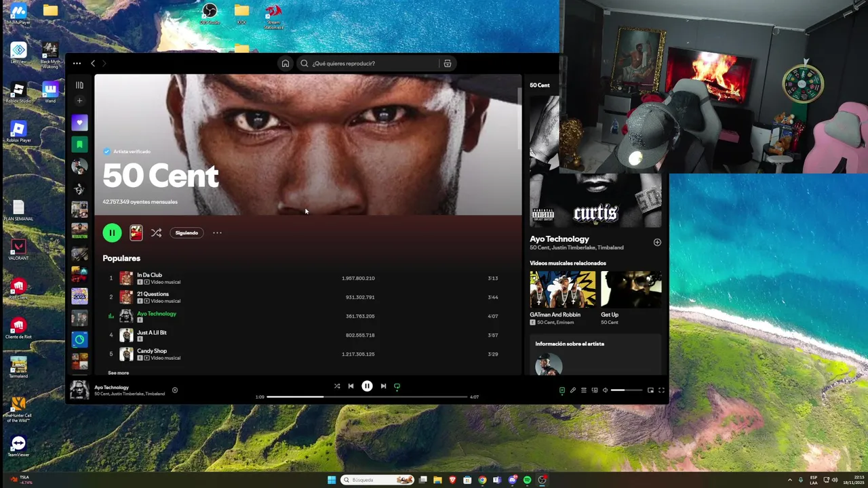Screen dimensions: 868x488
Task: Open OBS Studio from the taskbar
Action: point(542,480)
